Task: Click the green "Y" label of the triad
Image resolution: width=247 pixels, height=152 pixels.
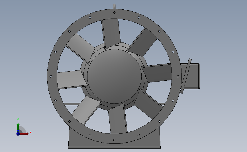Action: click(18, 120)
